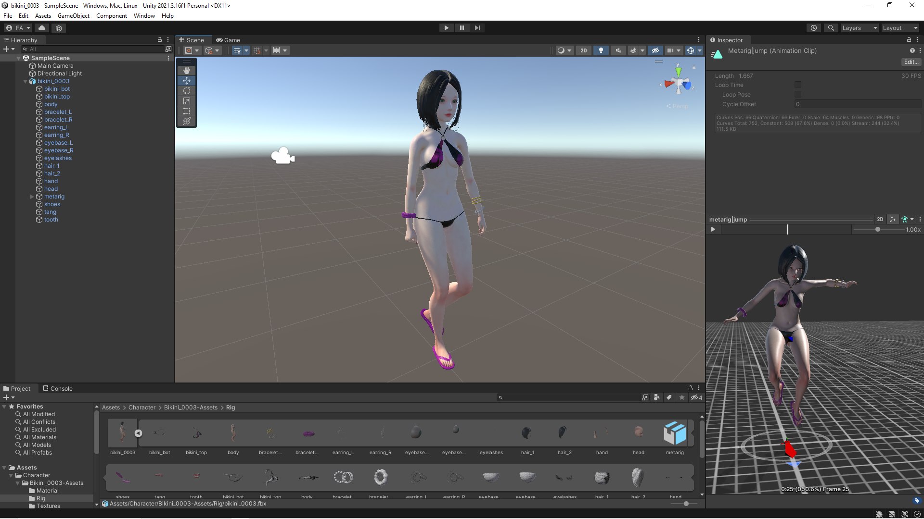
Task: Select the Rotate tool in Scene toolbar
Action: tap(187, 91)
